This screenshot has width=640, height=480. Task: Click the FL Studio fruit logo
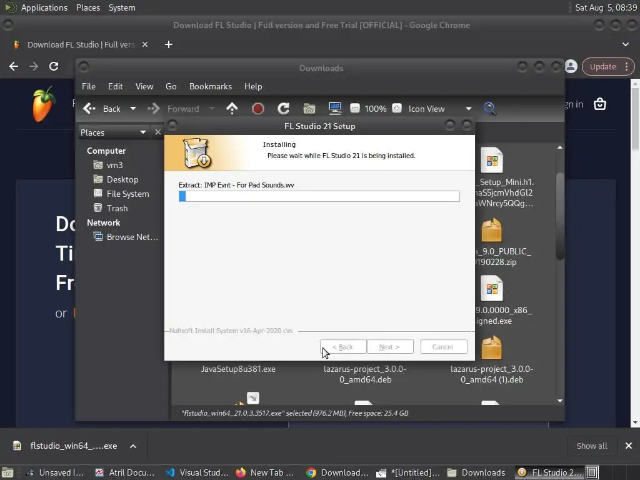click(43, 104)
